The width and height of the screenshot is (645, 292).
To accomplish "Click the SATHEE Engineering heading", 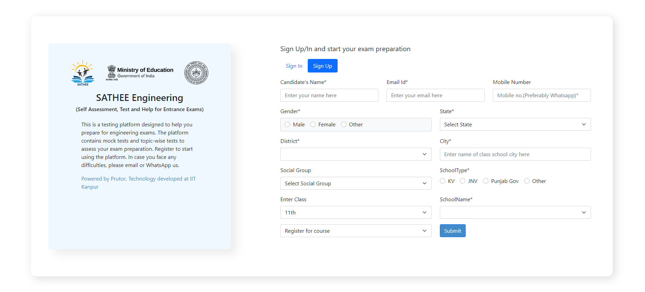I will 140,98.
